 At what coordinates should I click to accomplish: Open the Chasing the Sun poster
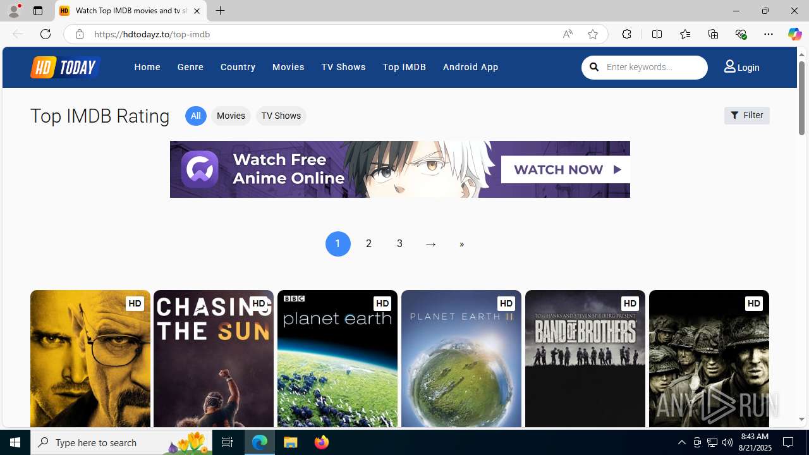pyautogui.click(x=214, y=359)
